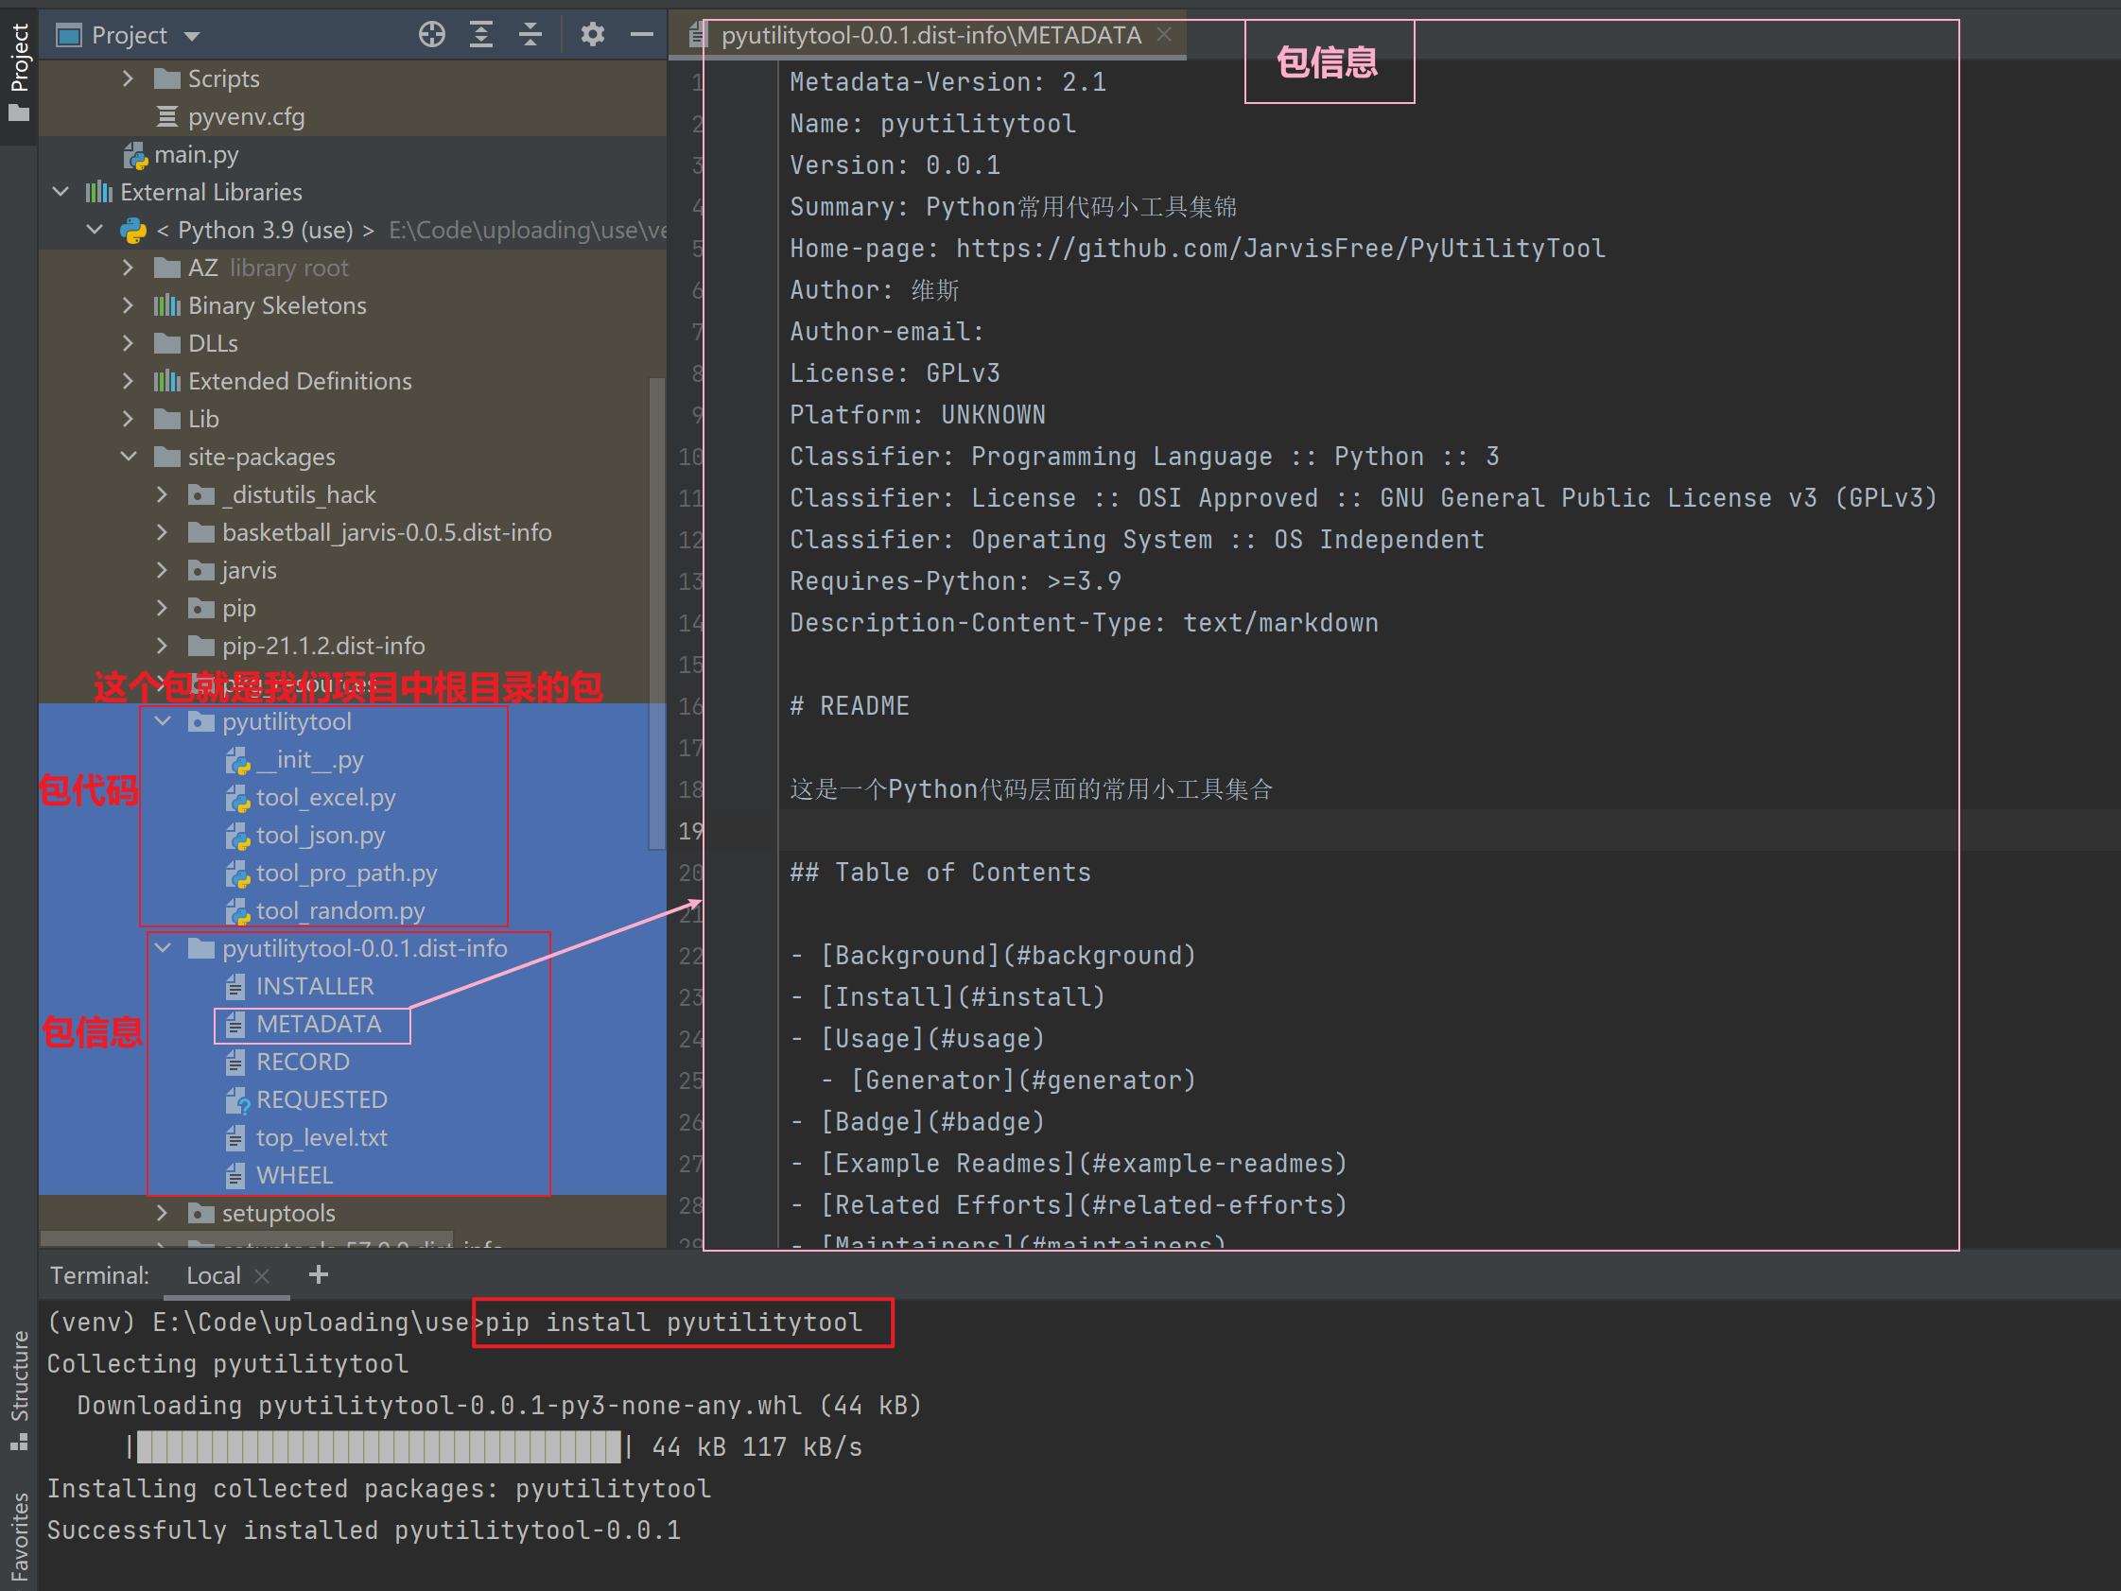Collapse the External Libraries node
The width and height of the screenshot is (2121, 1591).
60,192
